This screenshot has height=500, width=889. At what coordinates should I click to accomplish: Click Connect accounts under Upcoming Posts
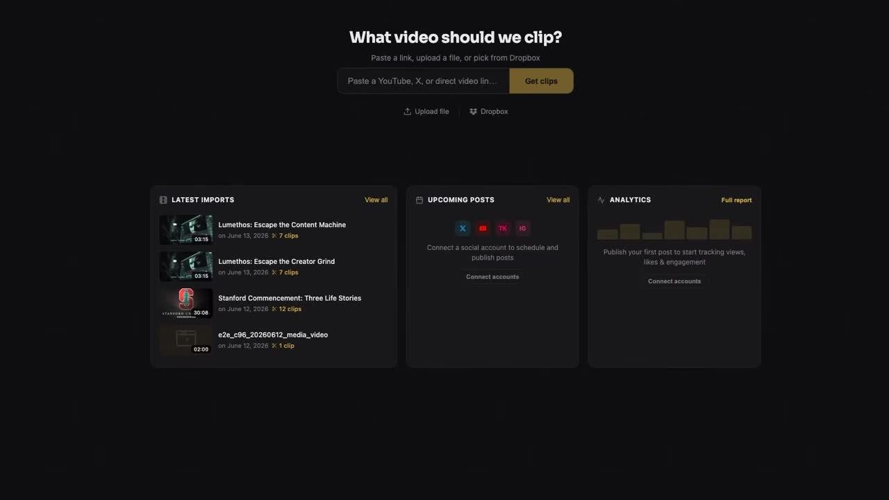(x=492, y=276)
